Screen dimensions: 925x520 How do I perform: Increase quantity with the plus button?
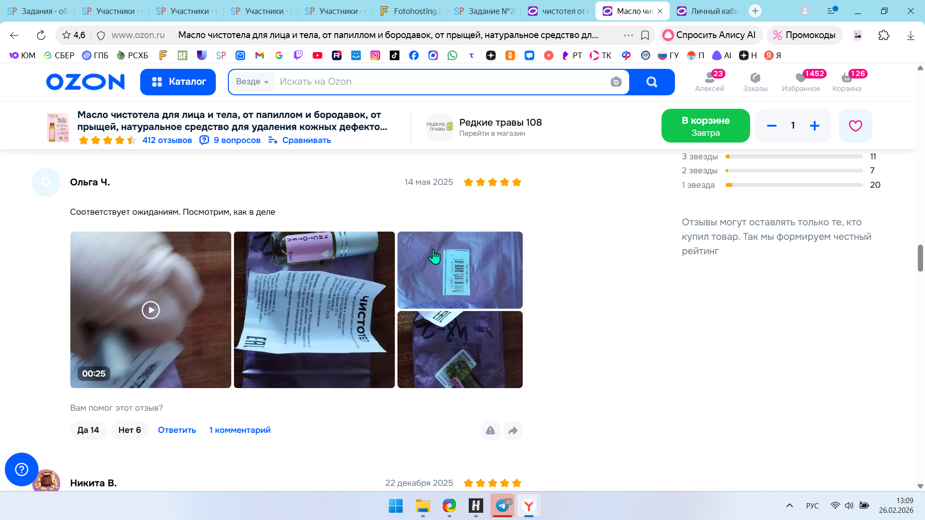tap(814, 126)
